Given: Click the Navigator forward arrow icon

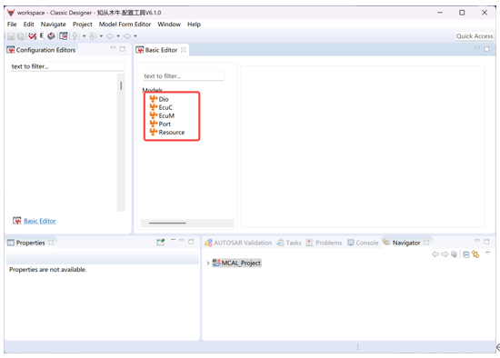Looking at the screenshot, I should coord(445,254).
